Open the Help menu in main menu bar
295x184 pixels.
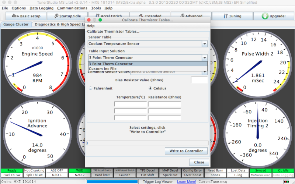(x=108, y=8)
